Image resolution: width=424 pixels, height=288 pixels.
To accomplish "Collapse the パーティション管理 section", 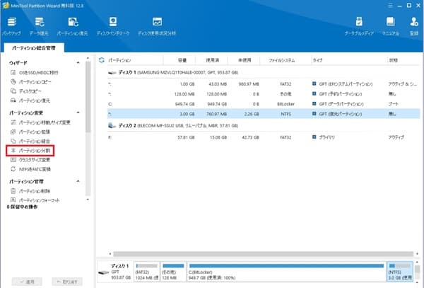I will point(78,181).
